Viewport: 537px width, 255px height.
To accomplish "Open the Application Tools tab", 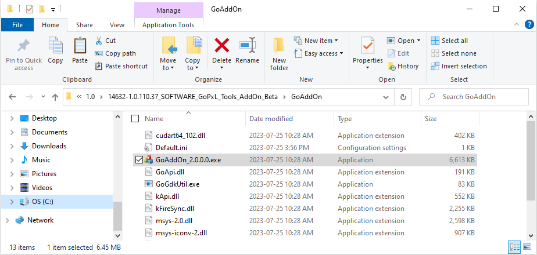I will 168,25.
